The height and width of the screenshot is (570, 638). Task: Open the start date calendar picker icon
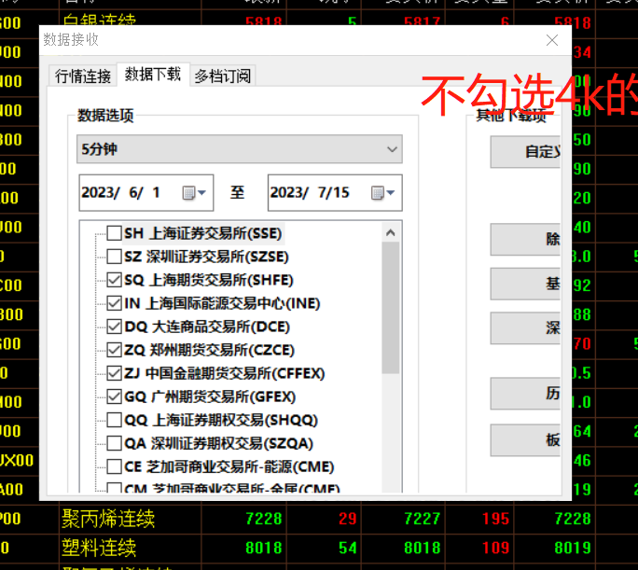pyautogui.click(x=194, y=192)
